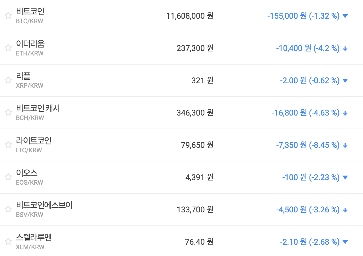Click the BSV/KRW ticker label
This screenshot has height=256, width=363.
coord(29,215)
